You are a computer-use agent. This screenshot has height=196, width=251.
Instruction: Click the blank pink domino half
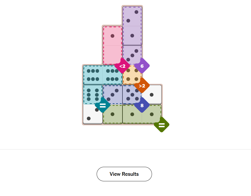(x=112, y=55)
